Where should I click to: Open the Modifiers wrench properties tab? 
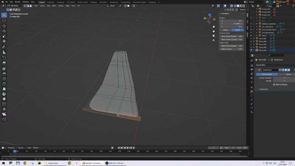(x=252, y=91)
